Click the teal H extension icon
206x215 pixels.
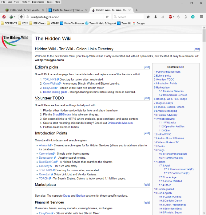[193, 17]
